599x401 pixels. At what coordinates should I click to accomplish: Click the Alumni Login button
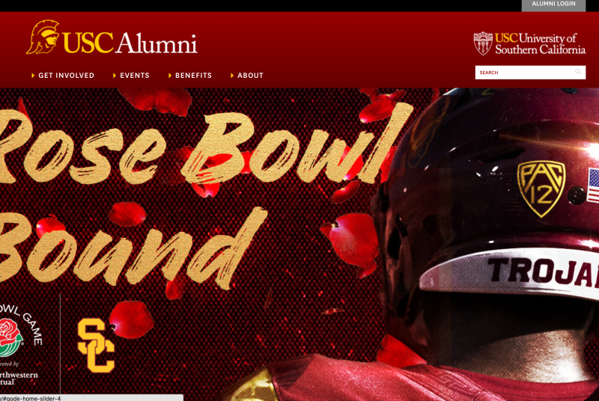coord(553,4)
